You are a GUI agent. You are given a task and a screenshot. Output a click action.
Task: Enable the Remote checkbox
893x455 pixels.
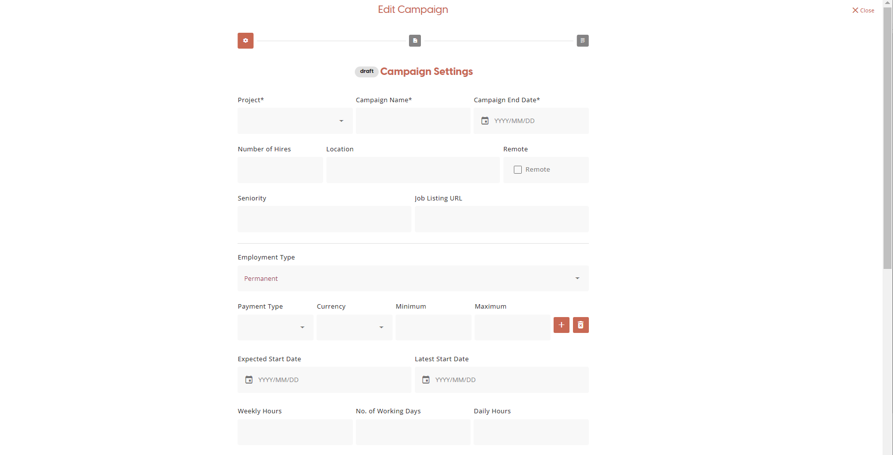tap(518, 170)
